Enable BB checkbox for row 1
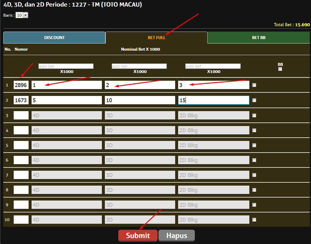This screenshot has width=311, height=244. point(254,85)
